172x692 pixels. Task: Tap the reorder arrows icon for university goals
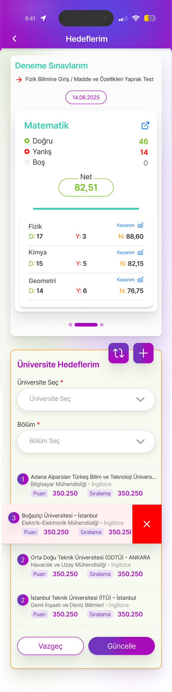tap(118, 353)
